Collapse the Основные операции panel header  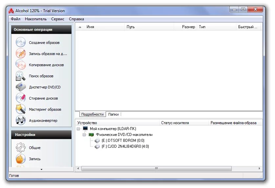click(41, 29)
